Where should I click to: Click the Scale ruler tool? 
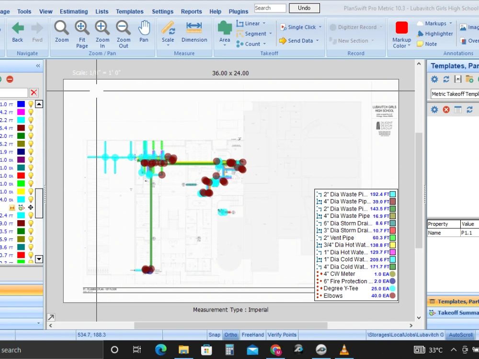[x=168, y=28]
